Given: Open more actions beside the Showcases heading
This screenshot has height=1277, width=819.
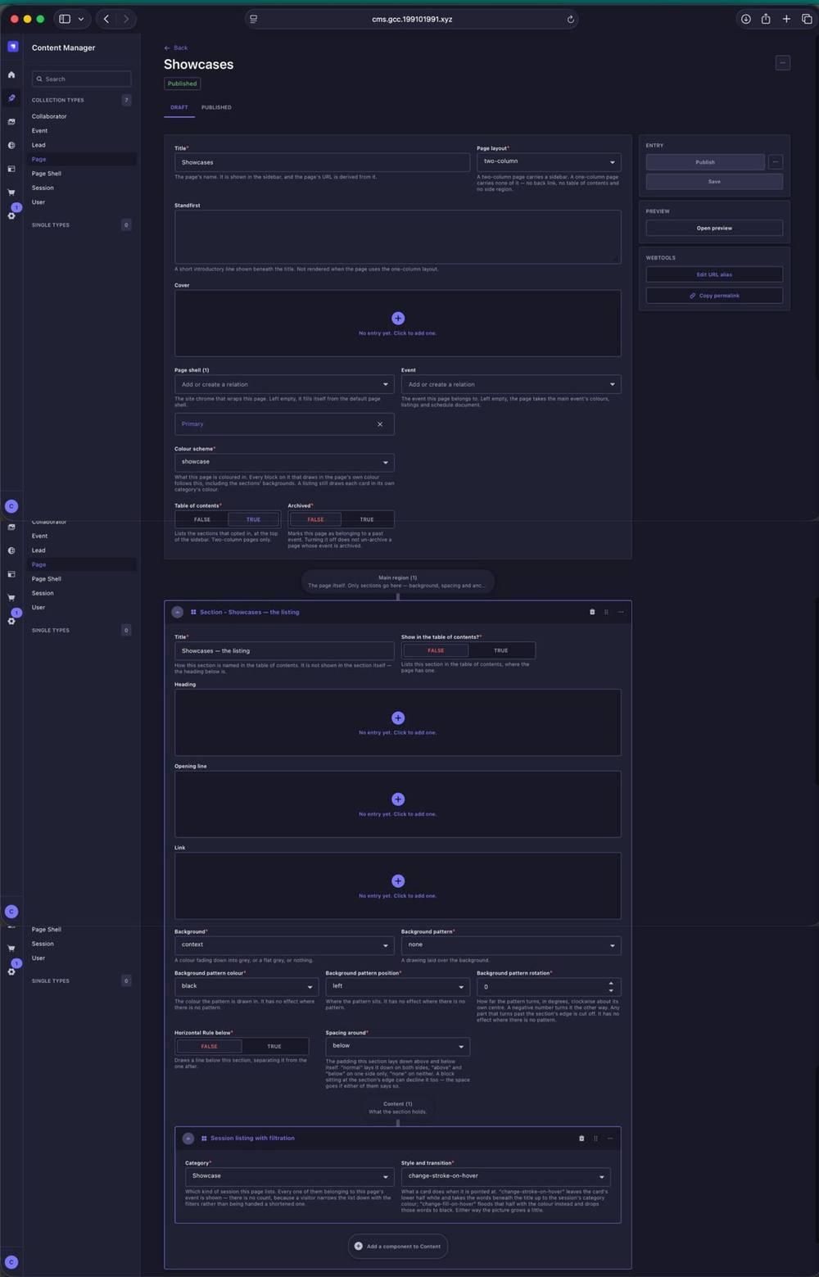Looking at the screenshot, I should pos(783,63).
